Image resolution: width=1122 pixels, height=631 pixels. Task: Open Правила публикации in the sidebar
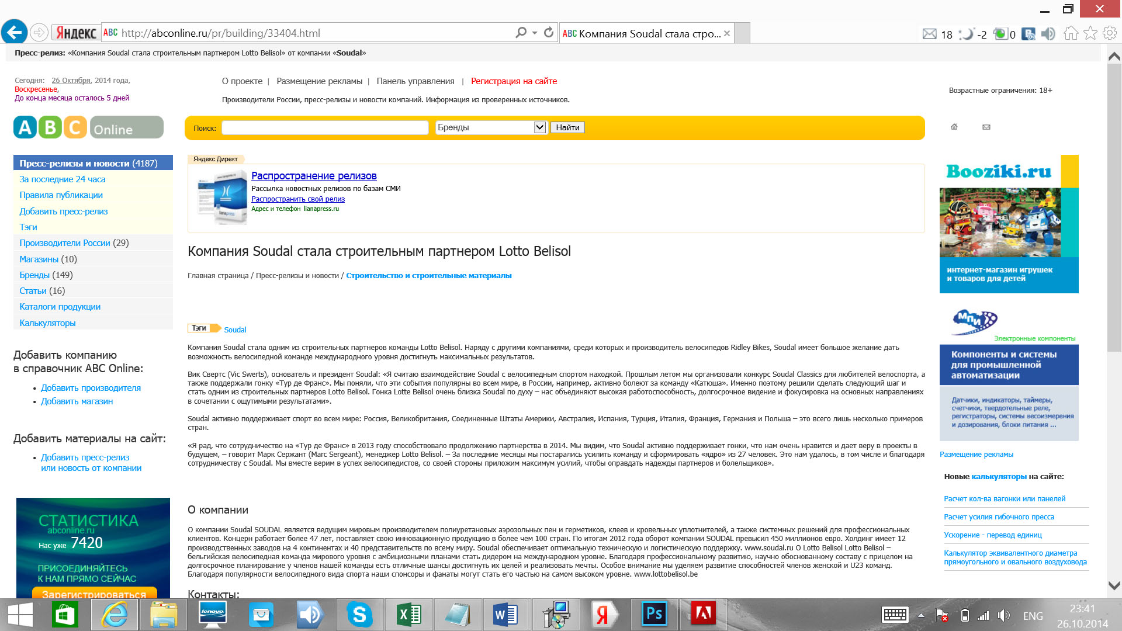[61, 195]
